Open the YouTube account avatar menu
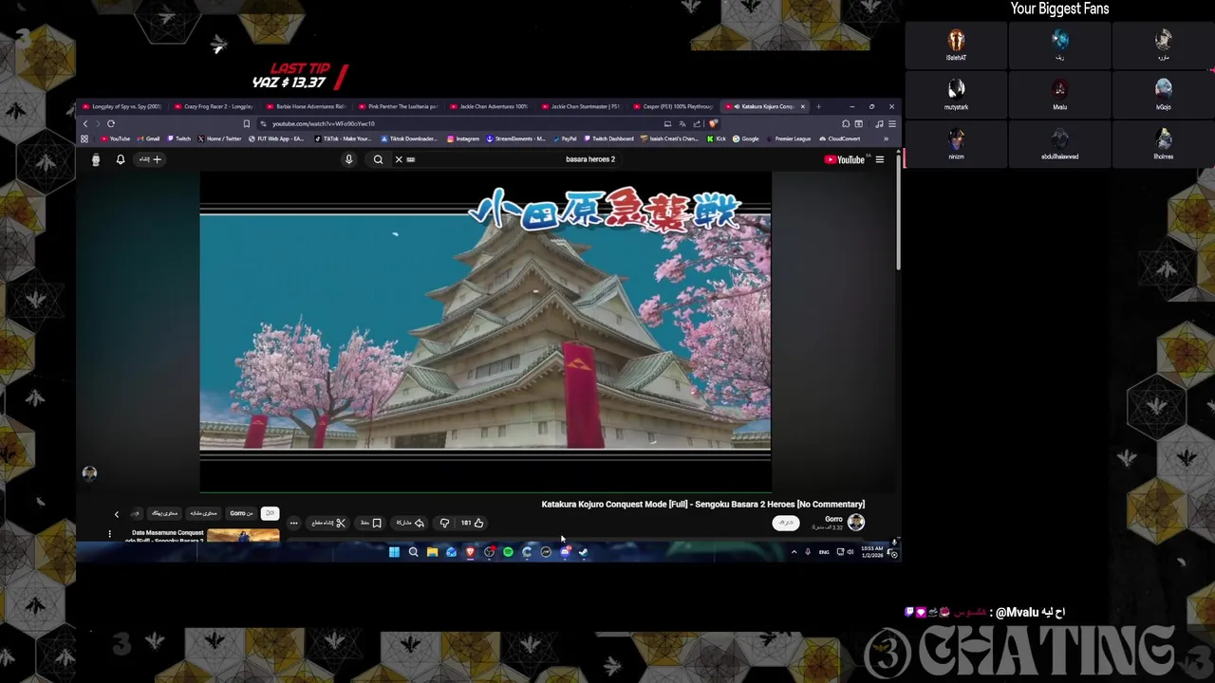 (95, 159)
